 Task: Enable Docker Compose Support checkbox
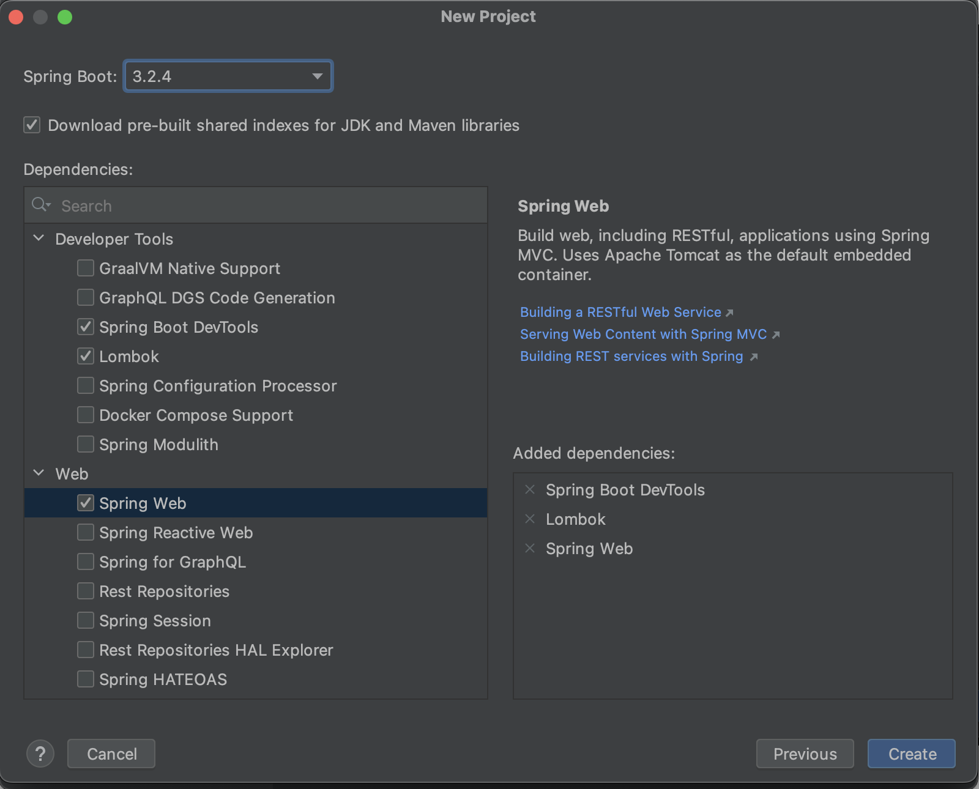click(x=86, y=415)
